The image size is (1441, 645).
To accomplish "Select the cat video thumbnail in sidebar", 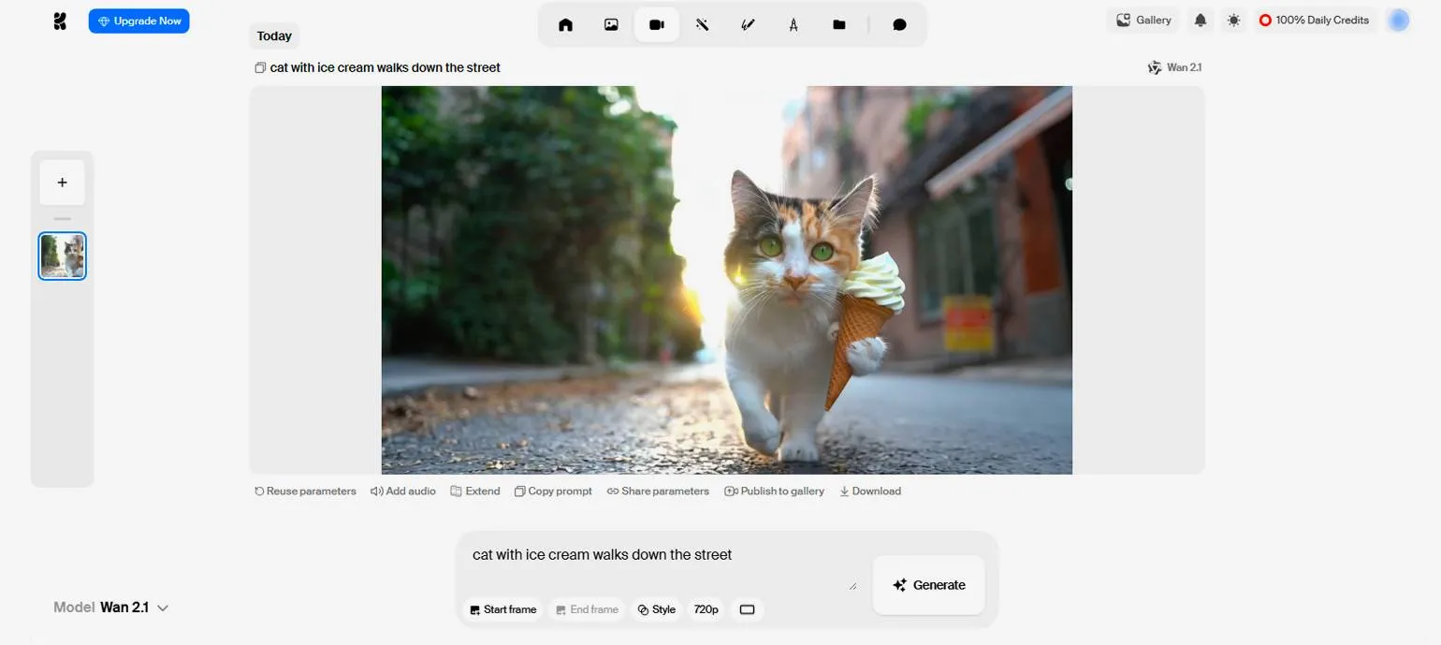I will 63,256.
